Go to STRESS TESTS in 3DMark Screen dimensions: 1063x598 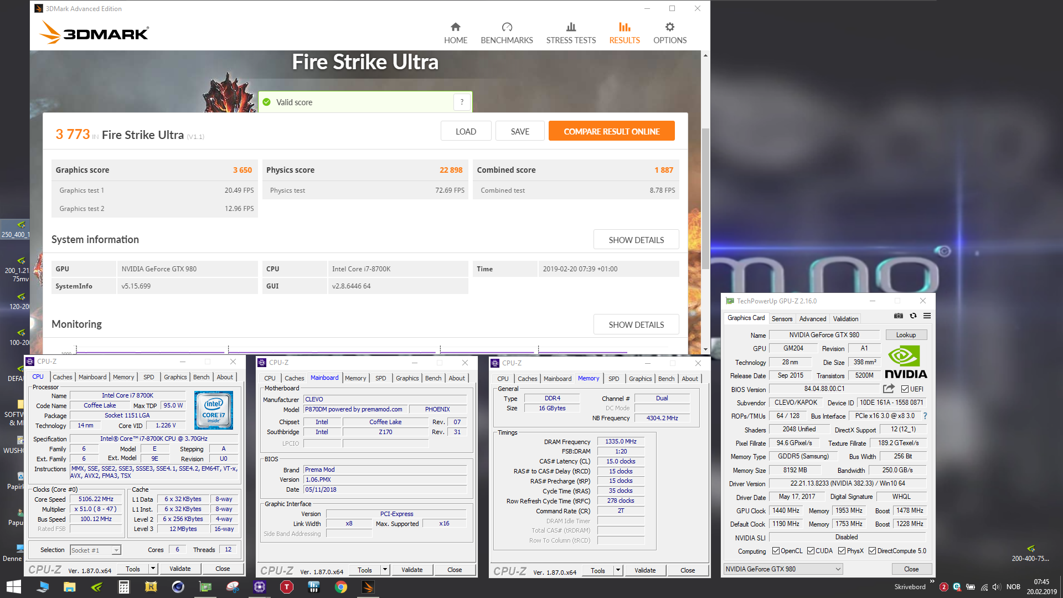coord(571,33)
